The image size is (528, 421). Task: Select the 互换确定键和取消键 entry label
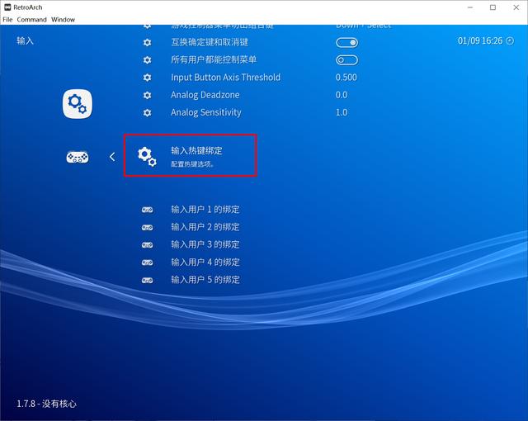tap(210, 42)
